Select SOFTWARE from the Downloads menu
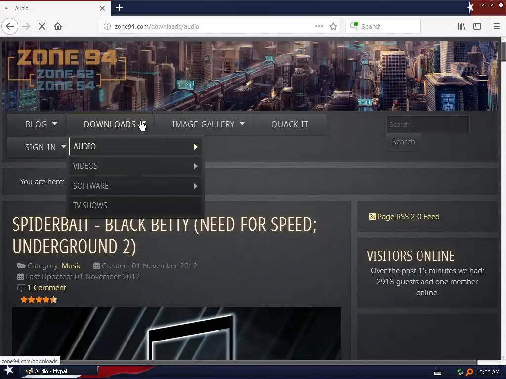506x379 pixels. 135,186
